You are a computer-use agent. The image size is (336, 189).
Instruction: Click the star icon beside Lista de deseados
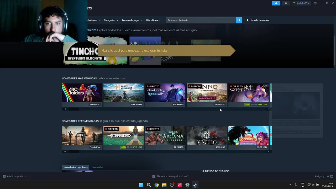point(248,20)
